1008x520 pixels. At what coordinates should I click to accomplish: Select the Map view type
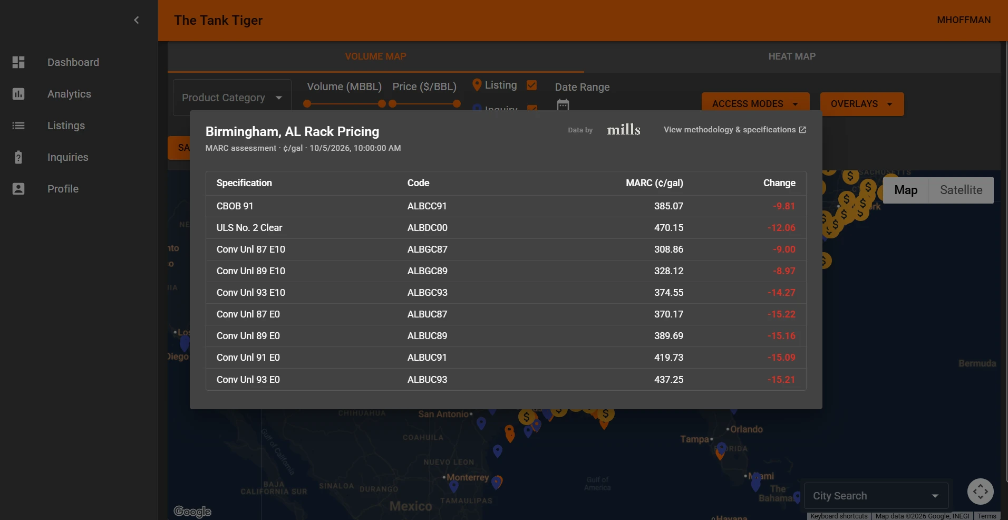pyautogui.click(x=906, y=190)
